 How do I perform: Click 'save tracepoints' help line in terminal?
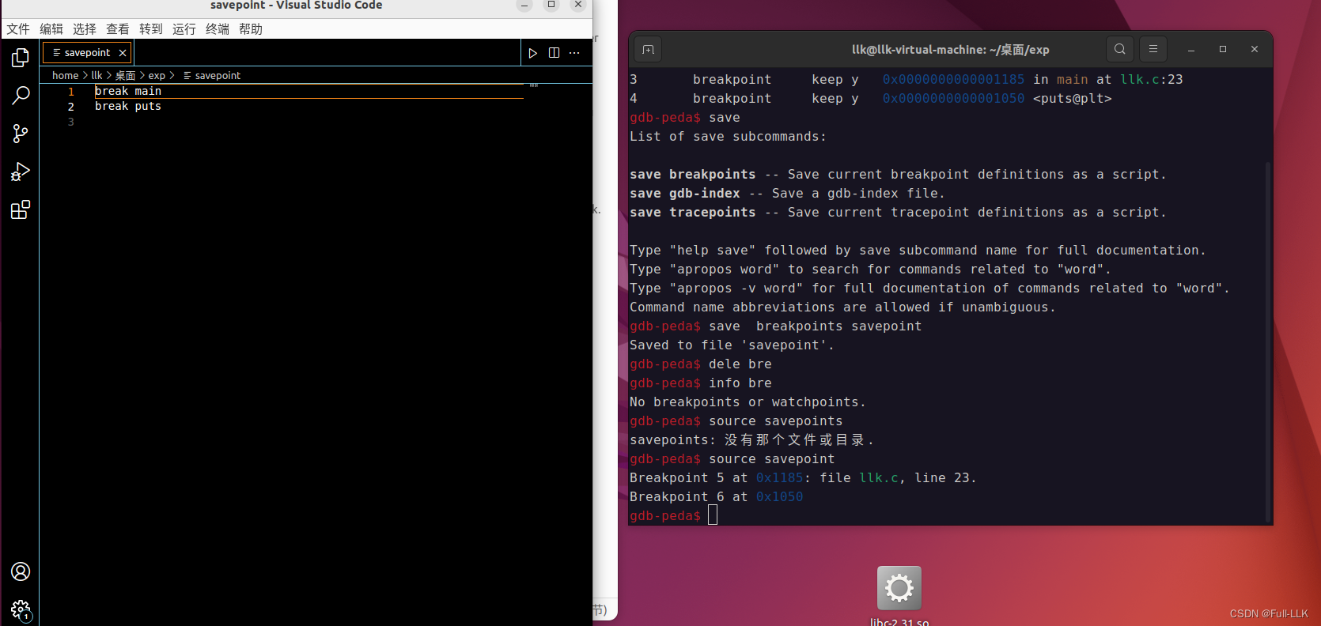click(898, 213)
